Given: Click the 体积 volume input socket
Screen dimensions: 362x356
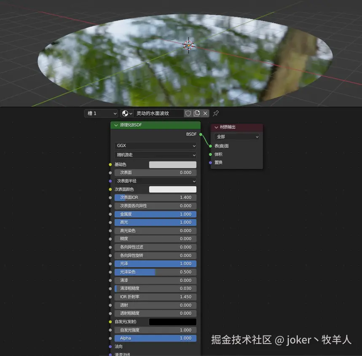Looking at the screenshot, I should pos(211,154).
